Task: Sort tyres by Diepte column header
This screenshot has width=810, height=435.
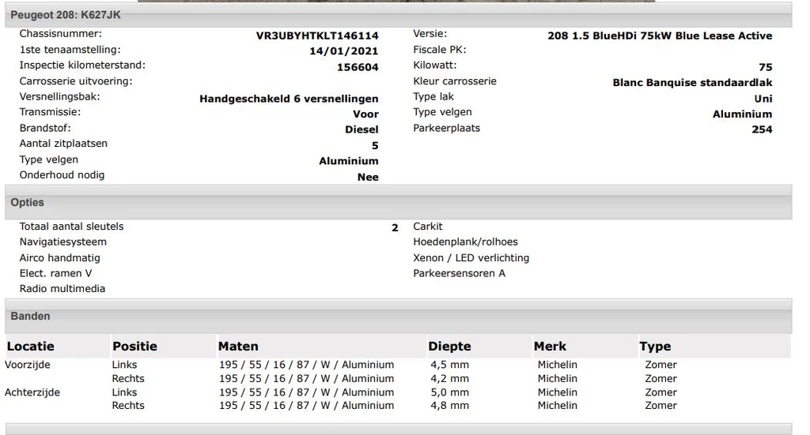Action: [449, 346]
